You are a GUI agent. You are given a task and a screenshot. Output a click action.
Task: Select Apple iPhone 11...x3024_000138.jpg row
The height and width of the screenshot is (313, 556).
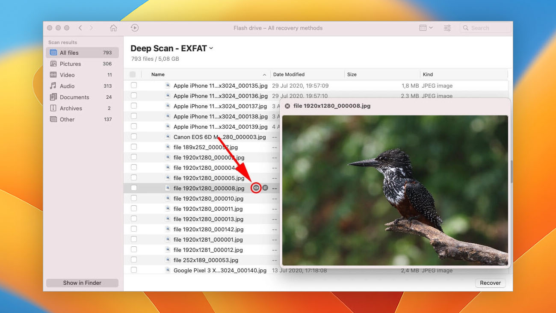pyautogui.click(x=201, y=116)
